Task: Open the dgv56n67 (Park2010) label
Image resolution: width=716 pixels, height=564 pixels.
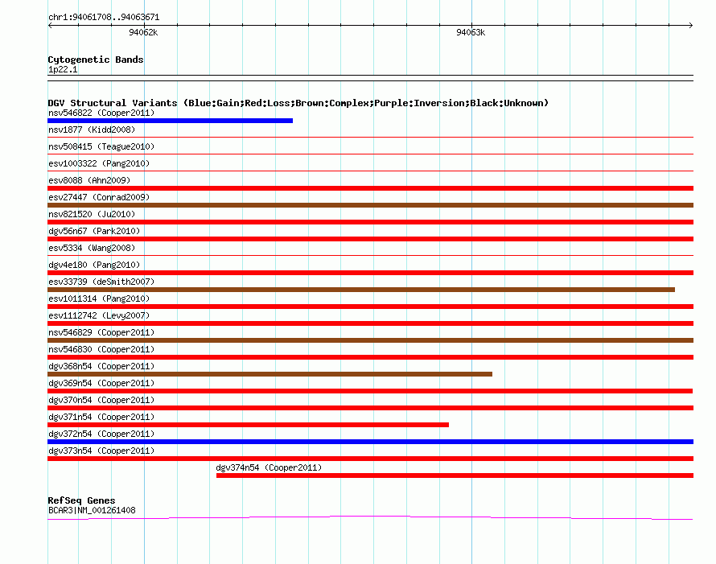Action: point(94,231)
